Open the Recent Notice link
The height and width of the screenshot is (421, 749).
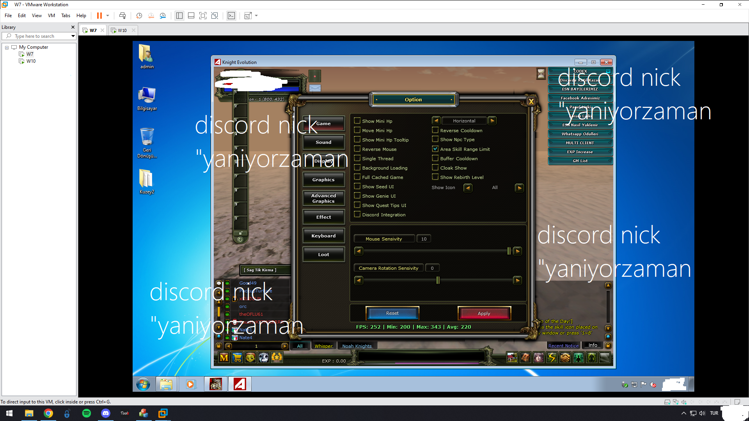[563, 346]
